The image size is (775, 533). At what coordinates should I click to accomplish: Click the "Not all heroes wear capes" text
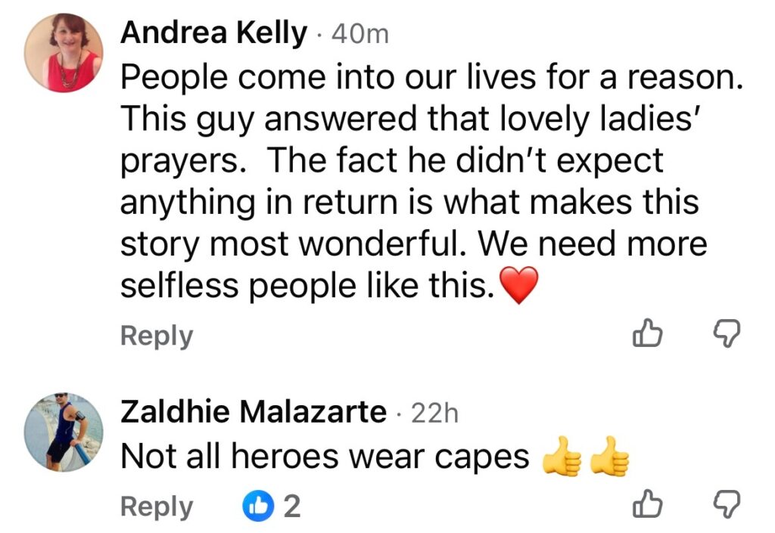[325, 456]
